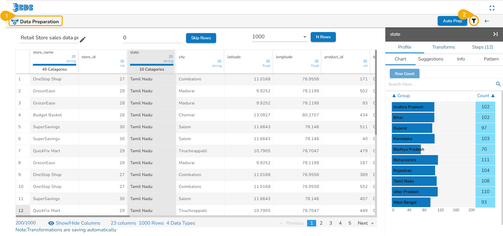Switch to the Transforms tab
The image size is (503, 236).
[443, 47]
